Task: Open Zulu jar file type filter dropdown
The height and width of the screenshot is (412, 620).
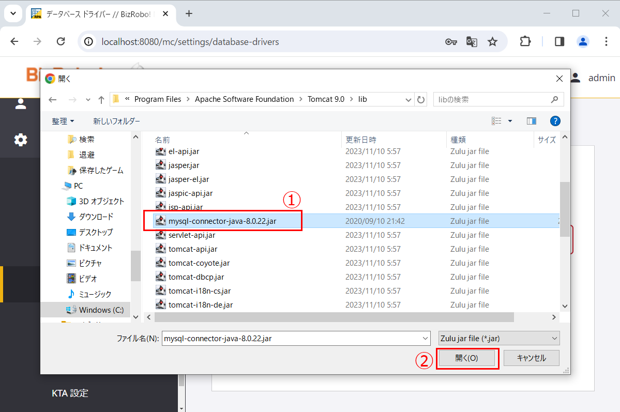Action: click(499, 339)
